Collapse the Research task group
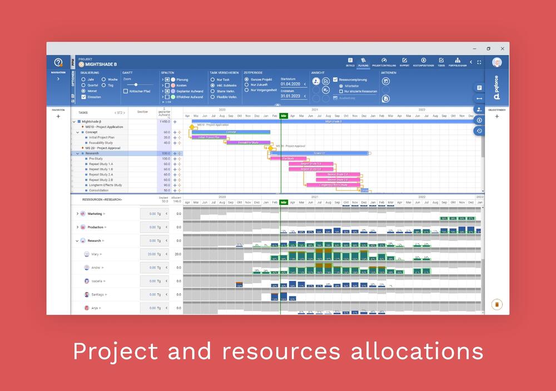The image size is (556, 391). coord(76,153)
